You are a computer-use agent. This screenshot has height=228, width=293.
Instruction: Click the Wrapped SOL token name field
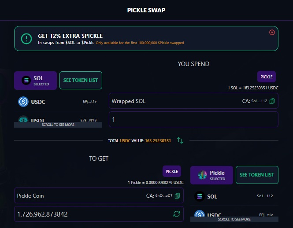pos(193,101)
